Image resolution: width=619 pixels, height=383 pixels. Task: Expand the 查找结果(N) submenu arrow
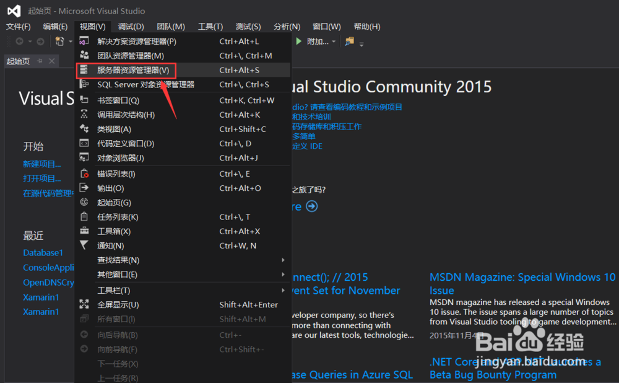point(283,260)
